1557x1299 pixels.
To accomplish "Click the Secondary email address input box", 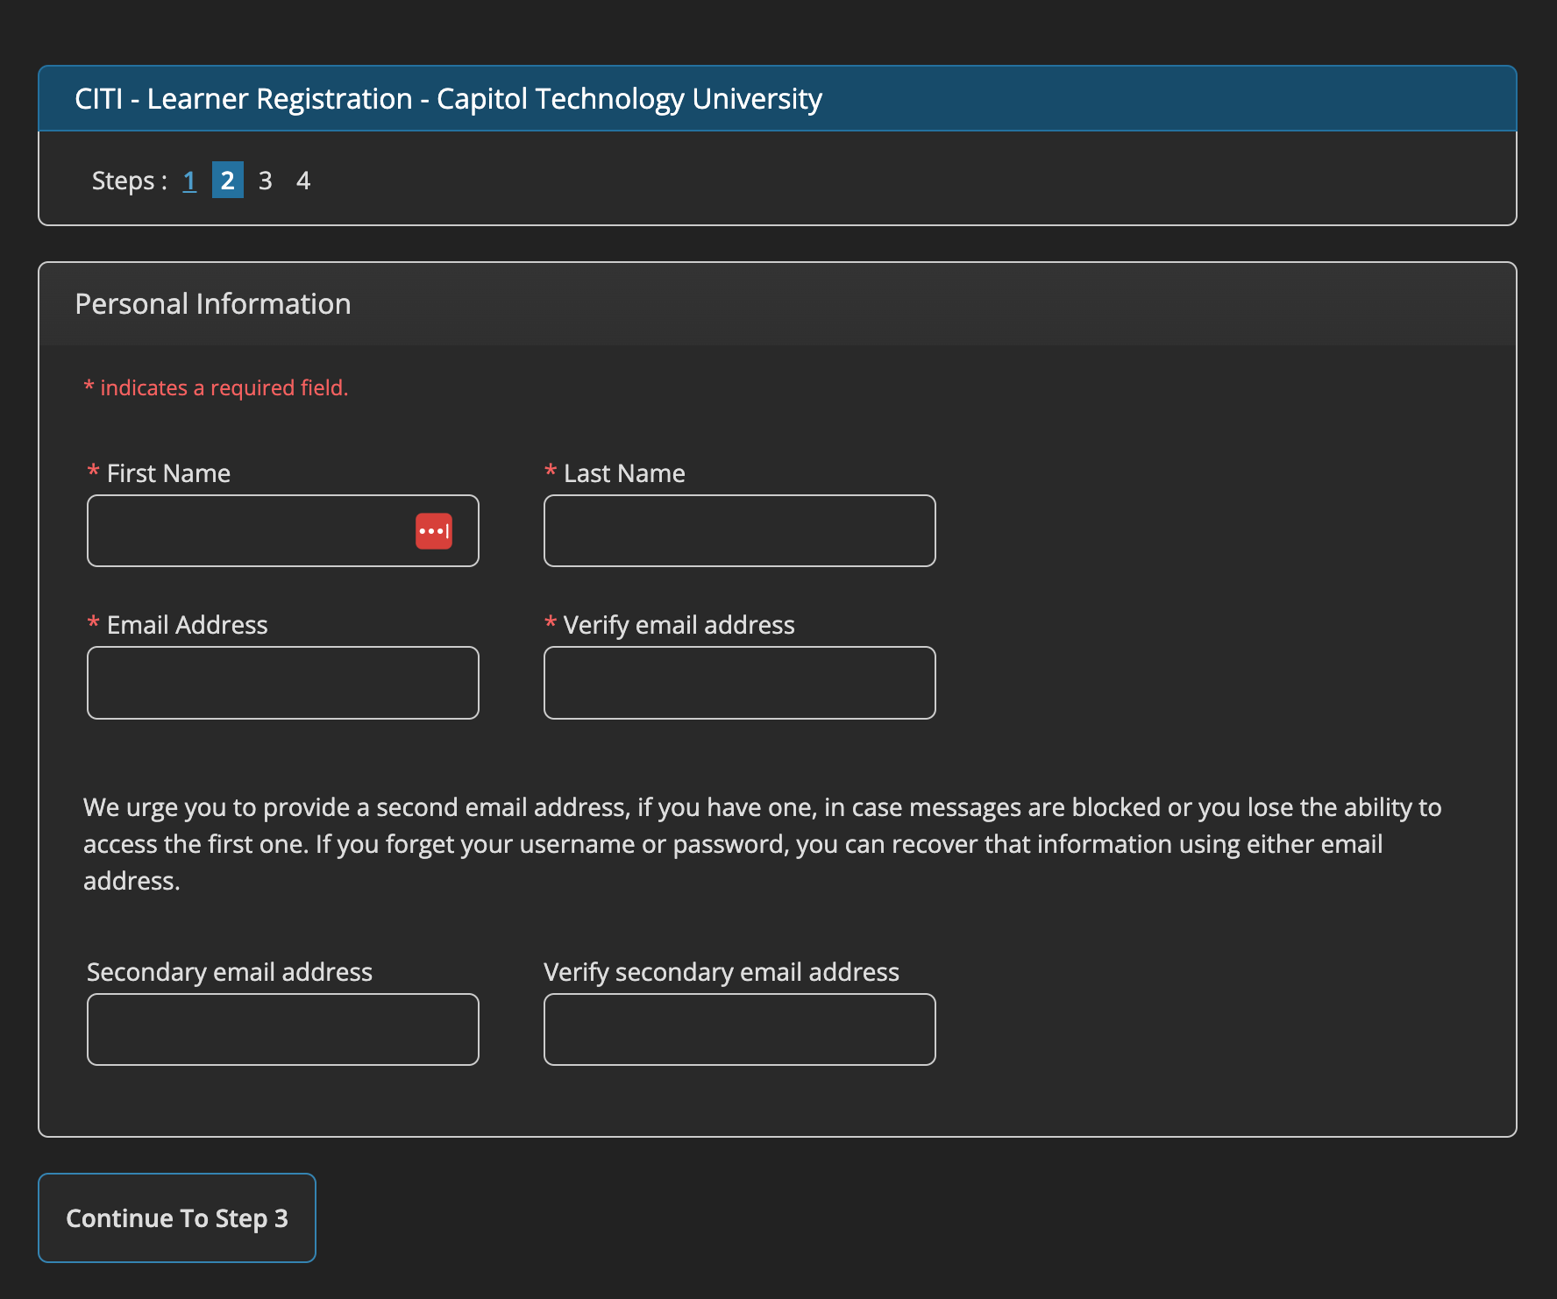I will point(282,1029).
